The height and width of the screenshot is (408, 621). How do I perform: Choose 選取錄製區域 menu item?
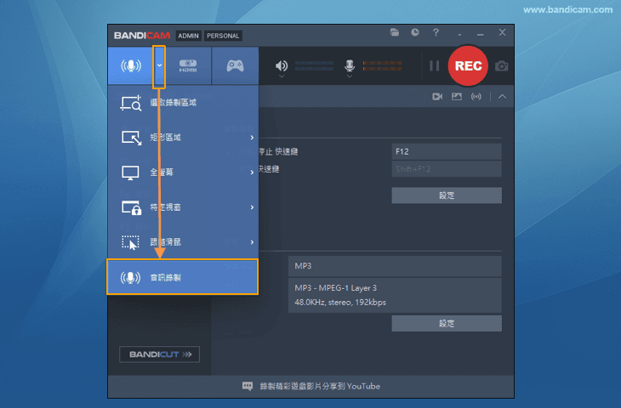[x=183, y=103]
